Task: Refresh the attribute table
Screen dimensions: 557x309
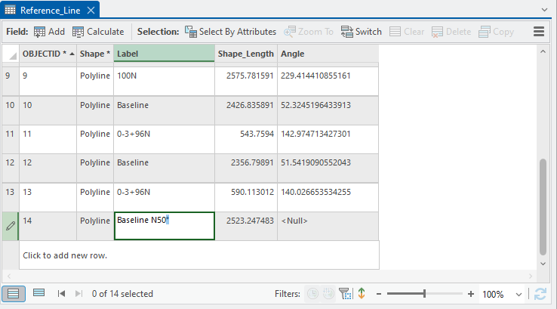Action: coord(540,294)
